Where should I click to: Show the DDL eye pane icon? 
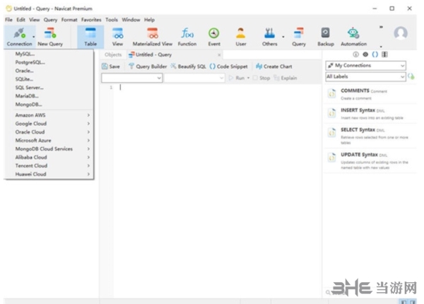coord(365,54)
